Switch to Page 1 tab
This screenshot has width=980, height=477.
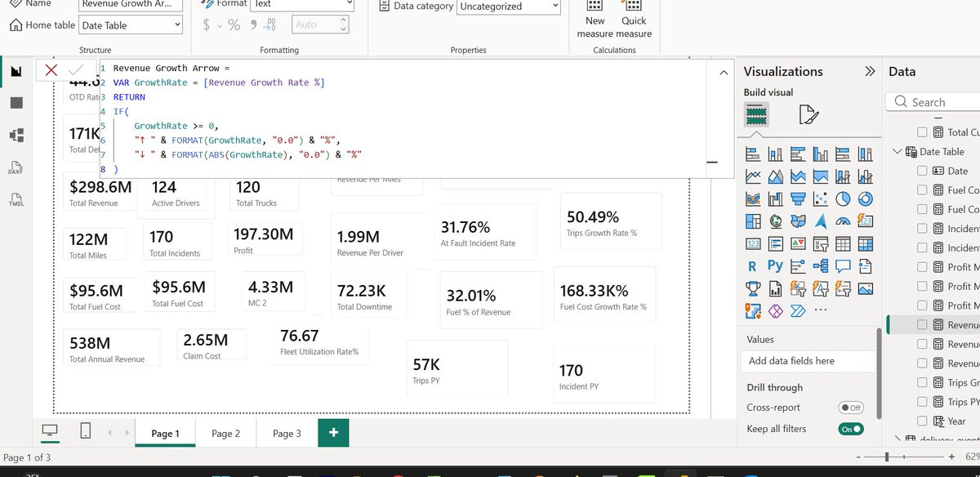(165, 434)
